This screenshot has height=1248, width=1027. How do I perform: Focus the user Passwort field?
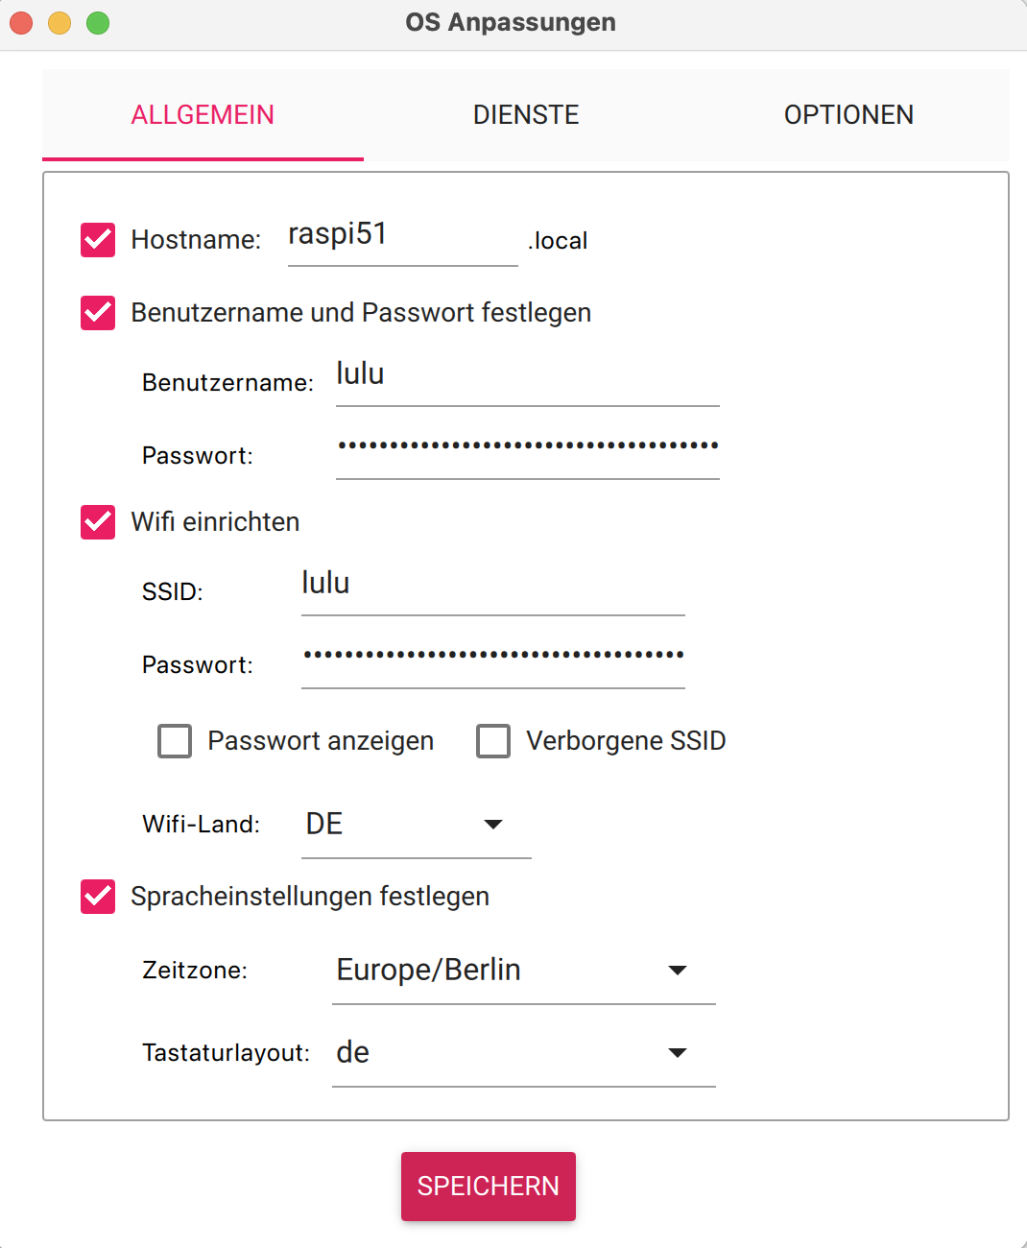pyautogui.click(x=526, y=449)
